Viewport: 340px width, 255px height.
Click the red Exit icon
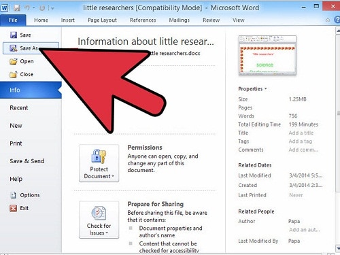14,208
